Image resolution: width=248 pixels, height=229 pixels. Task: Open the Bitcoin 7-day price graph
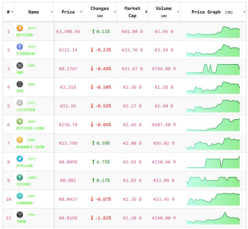[x=213, y=32]
